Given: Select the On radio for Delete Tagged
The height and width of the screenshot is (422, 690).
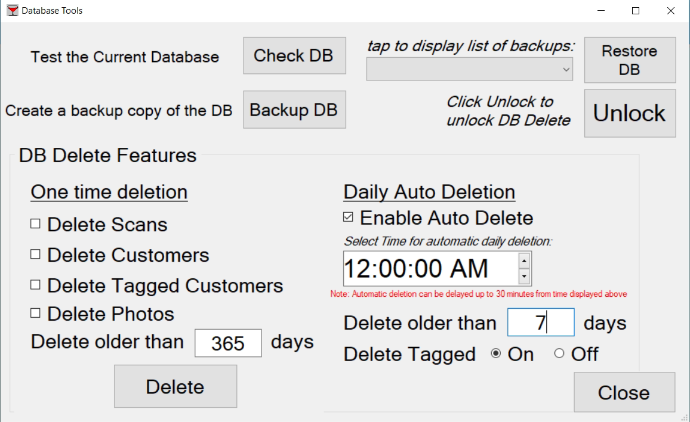Looking at the screenshot, I should click(x=496, y=353).
